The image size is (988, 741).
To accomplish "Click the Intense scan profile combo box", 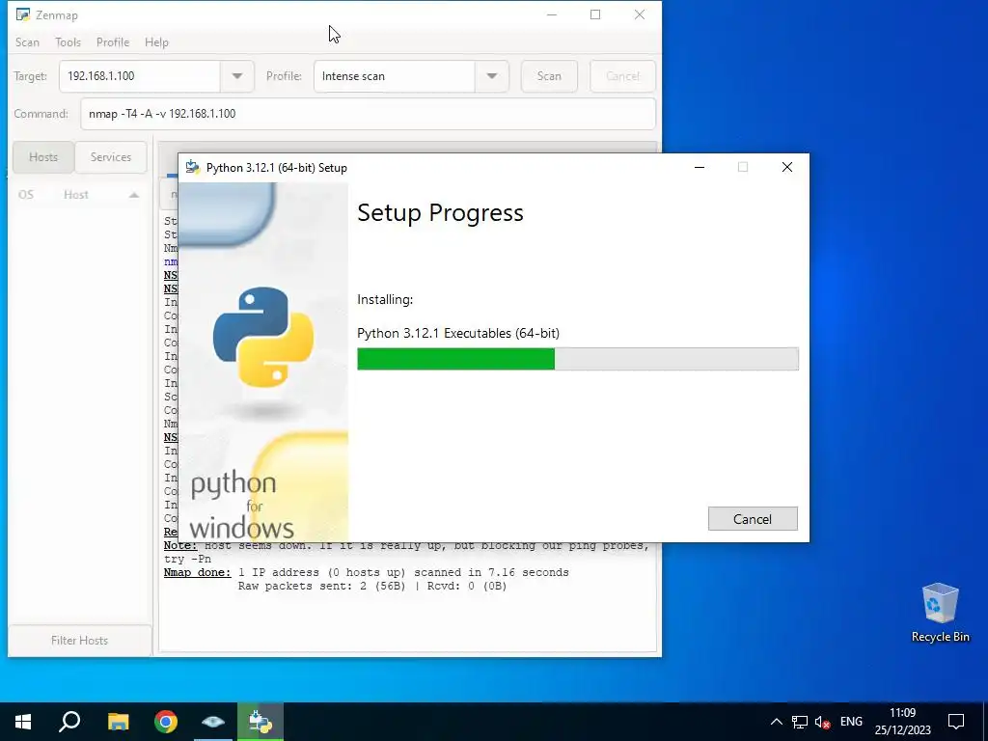I will (x=395, y=76).
